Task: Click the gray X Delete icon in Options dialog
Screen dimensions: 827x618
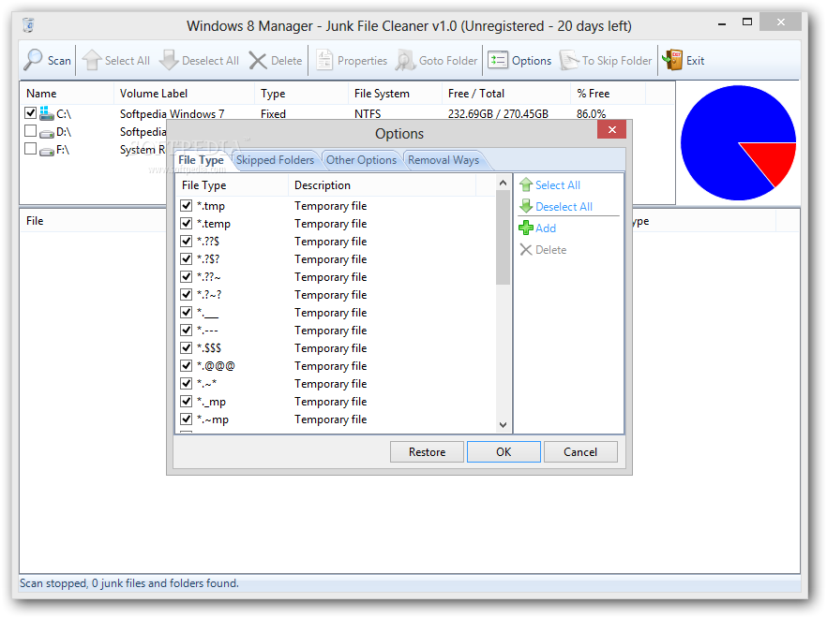Action: (526, 250)
